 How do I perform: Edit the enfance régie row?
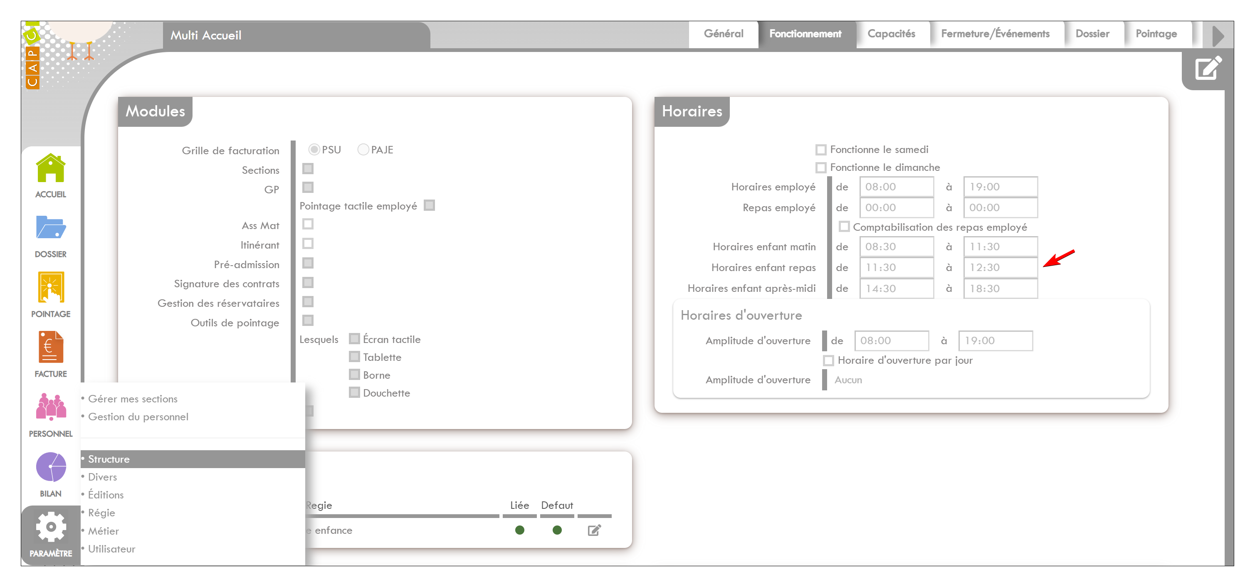tap(594, 530)
